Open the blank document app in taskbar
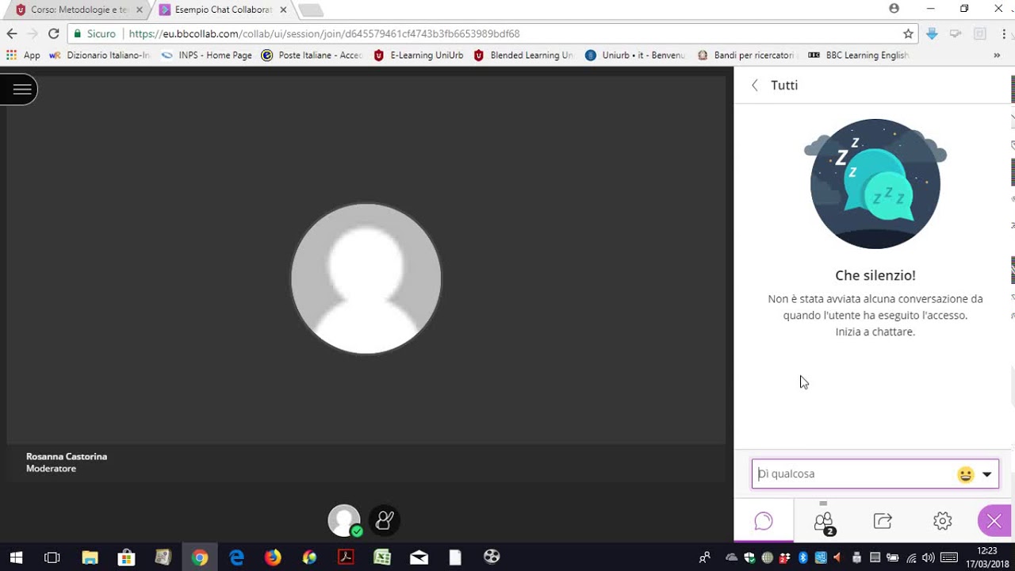The height and width of the screenshot is (571, 1015). pyautogui.click(x=455, y=558)
